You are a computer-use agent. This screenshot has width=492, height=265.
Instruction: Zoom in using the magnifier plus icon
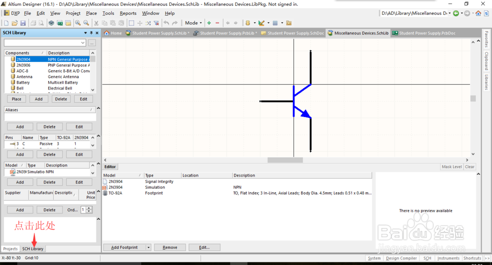tap(78, 23)
